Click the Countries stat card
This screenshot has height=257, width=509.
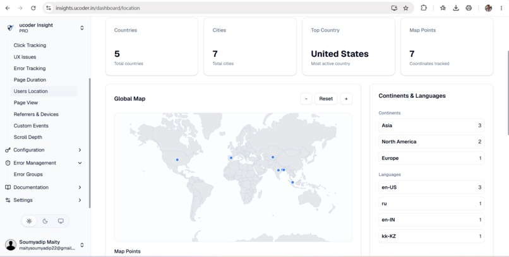coord(152,46)
